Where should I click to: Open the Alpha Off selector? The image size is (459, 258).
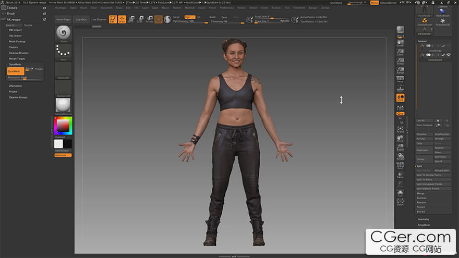(63, 70)
